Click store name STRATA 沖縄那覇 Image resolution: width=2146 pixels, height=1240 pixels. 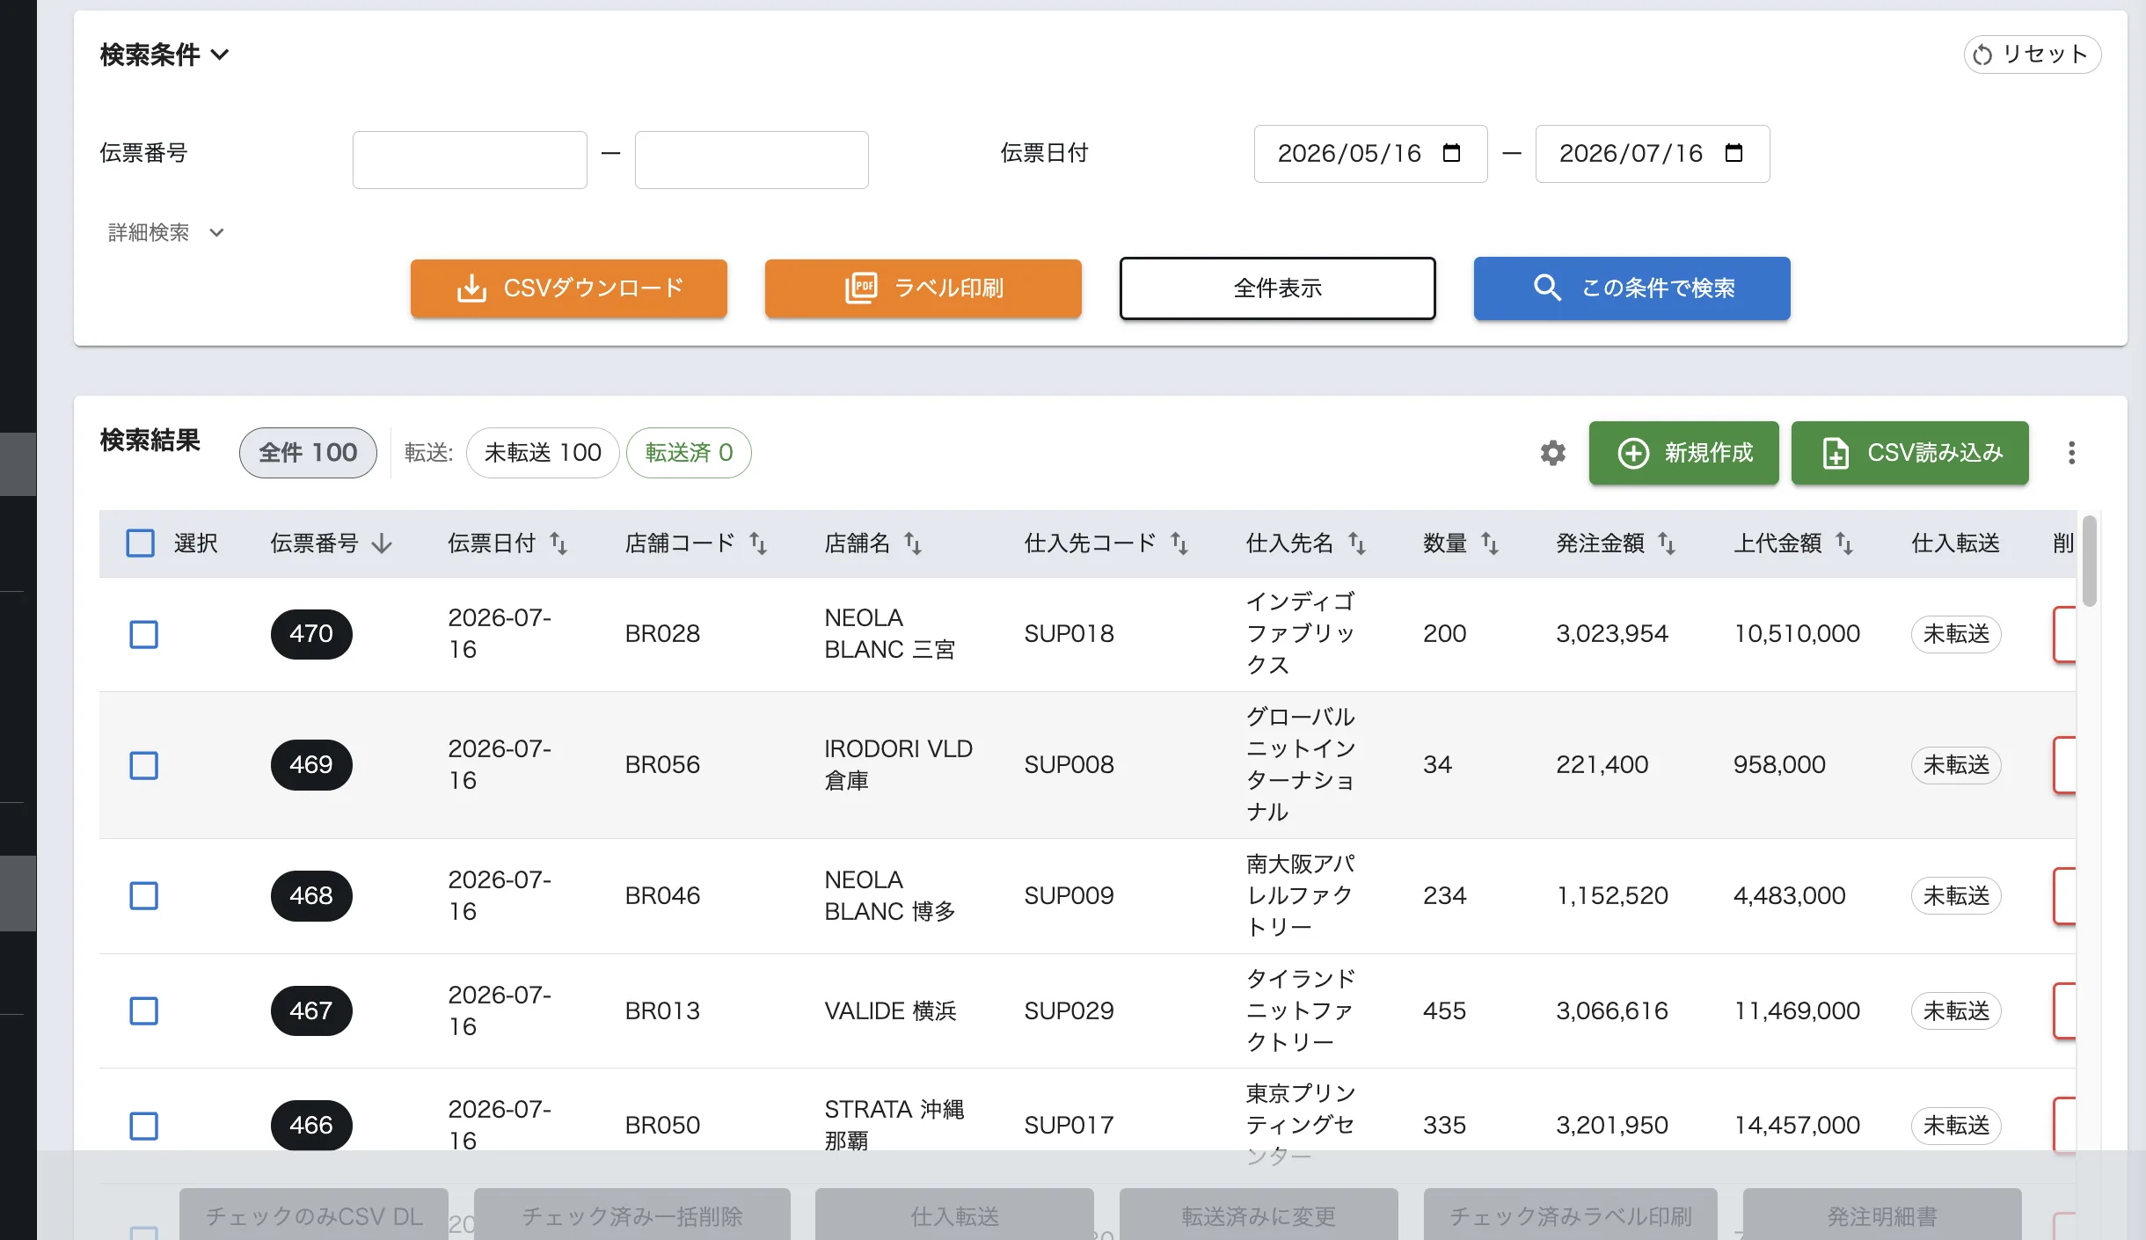[x=894, y=1126]
